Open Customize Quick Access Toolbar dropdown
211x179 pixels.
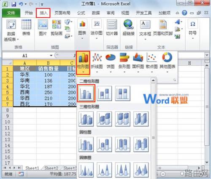click(42, 5)
